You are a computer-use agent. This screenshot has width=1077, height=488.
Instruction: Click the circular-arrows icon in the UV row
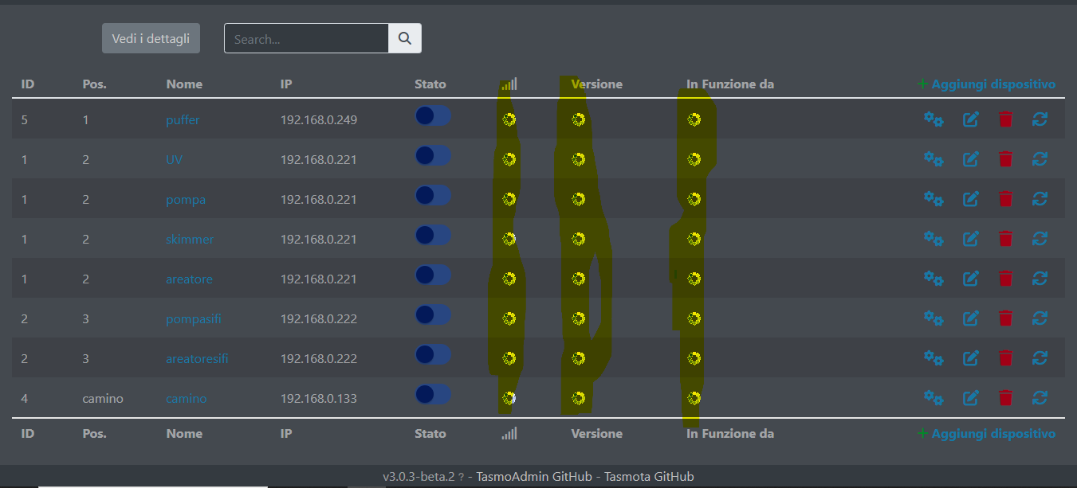1040,159
